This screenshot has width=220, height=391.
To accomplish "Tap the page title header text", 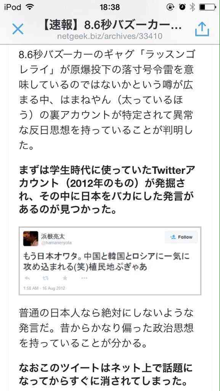I will (110, 26).
